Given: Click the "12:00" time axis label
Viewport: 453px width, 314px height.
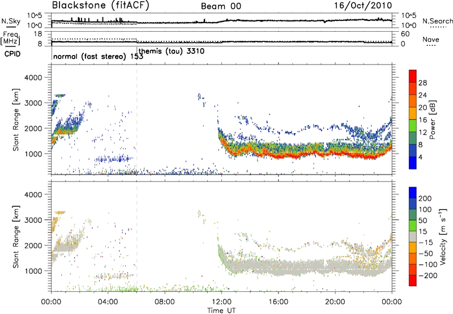Looking at the screenshot, I should coord(221,302).
